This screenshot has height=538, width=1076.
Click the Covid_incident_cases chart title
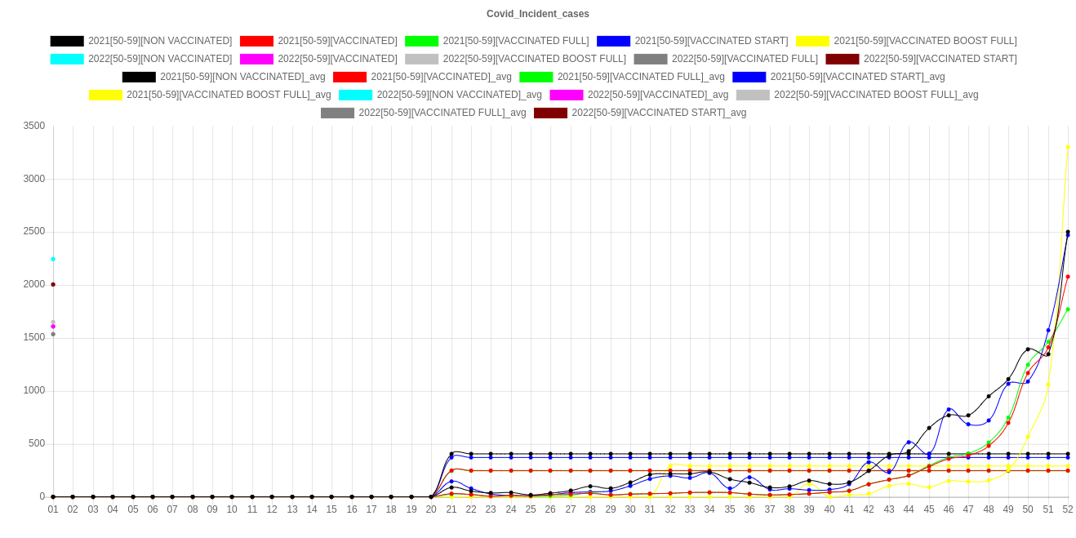click(537, 14)
